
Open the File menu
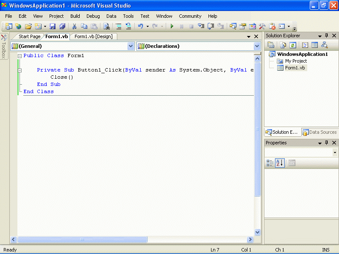(x=8, y=16)
